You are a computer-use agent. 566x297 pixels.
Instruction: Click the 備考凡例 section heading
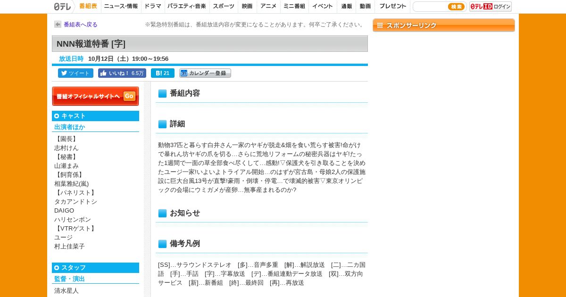(185, 244)
